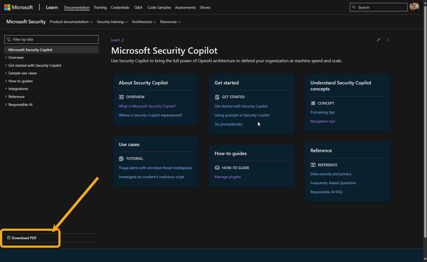Open Frequently Asked Questions link
The image size is (427, 262).
pyautogui.click(x=333, y=183)
